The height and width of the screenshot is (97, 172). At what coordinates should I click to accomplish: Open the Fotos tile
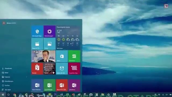49,44
